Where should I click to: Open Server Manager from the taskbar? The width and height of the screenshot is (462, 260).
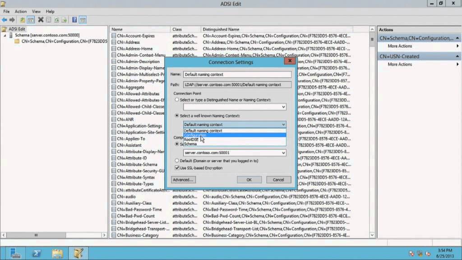coord(15,253)
